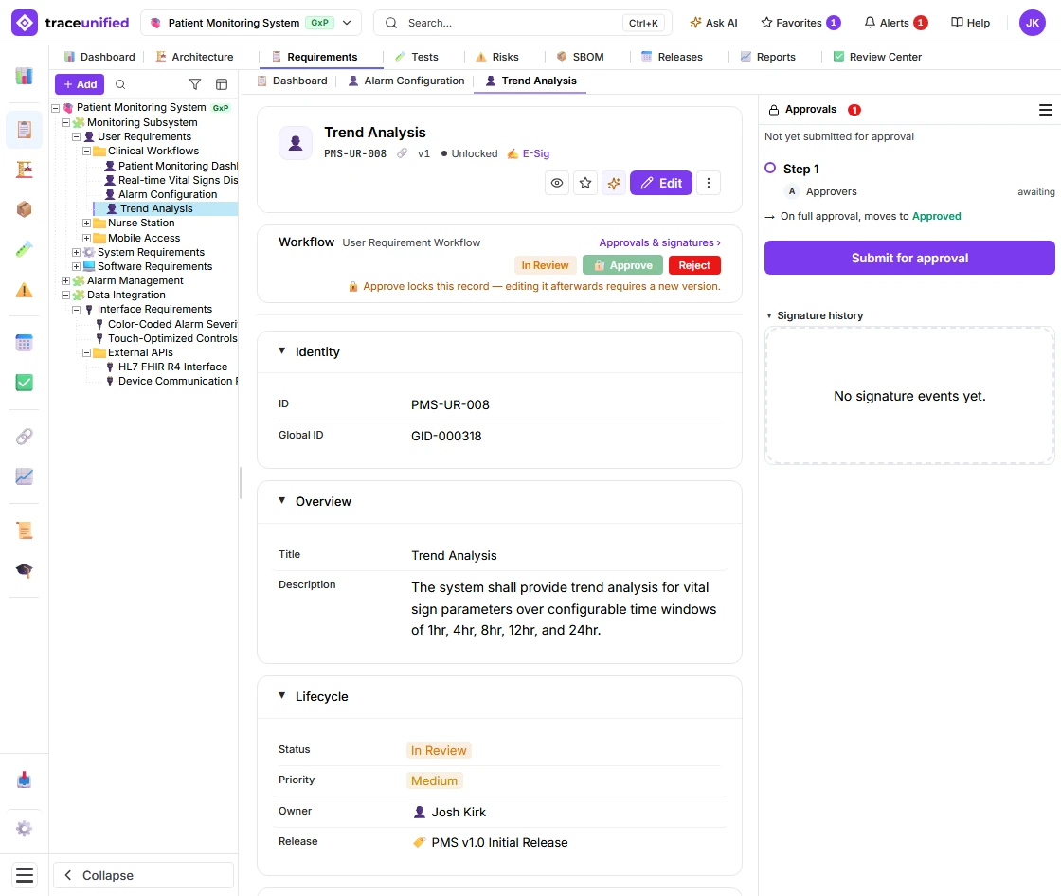The width and height of the screenshot is (1061, 896).
Task: Collapse the Identity section
Action: coord(281,351)
